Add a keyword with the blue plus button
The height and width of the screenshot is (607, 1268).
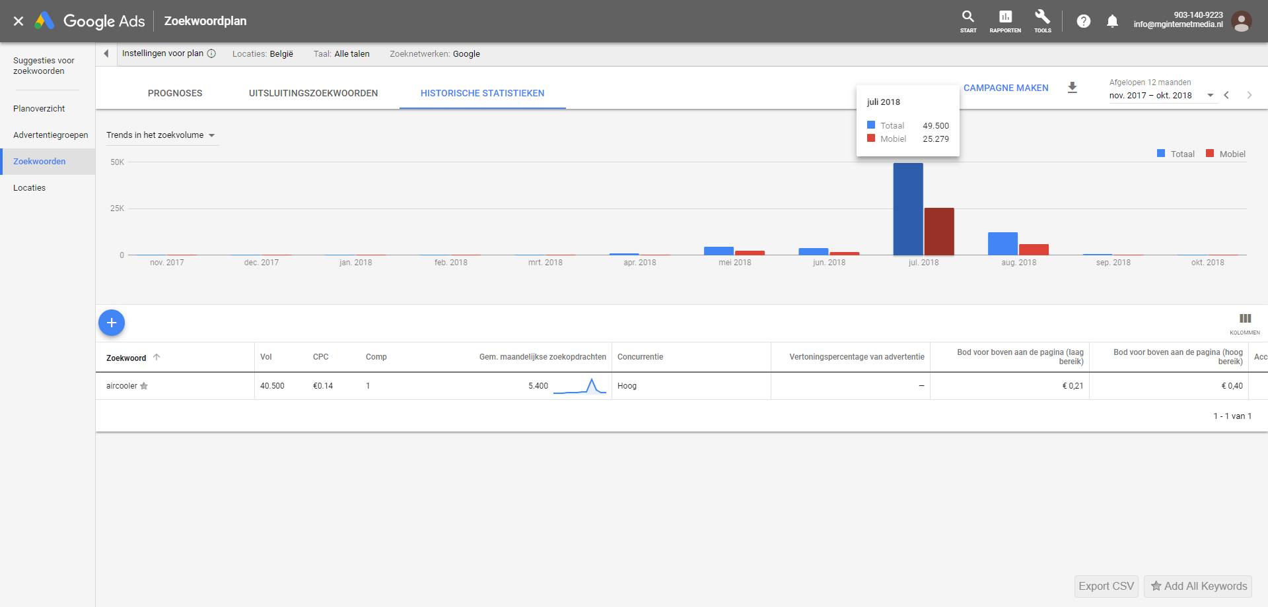click(112, 323)
